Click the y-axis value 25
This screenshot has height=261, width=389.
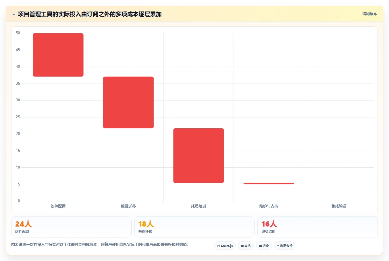pyautogui.click(x=18, y=117)
